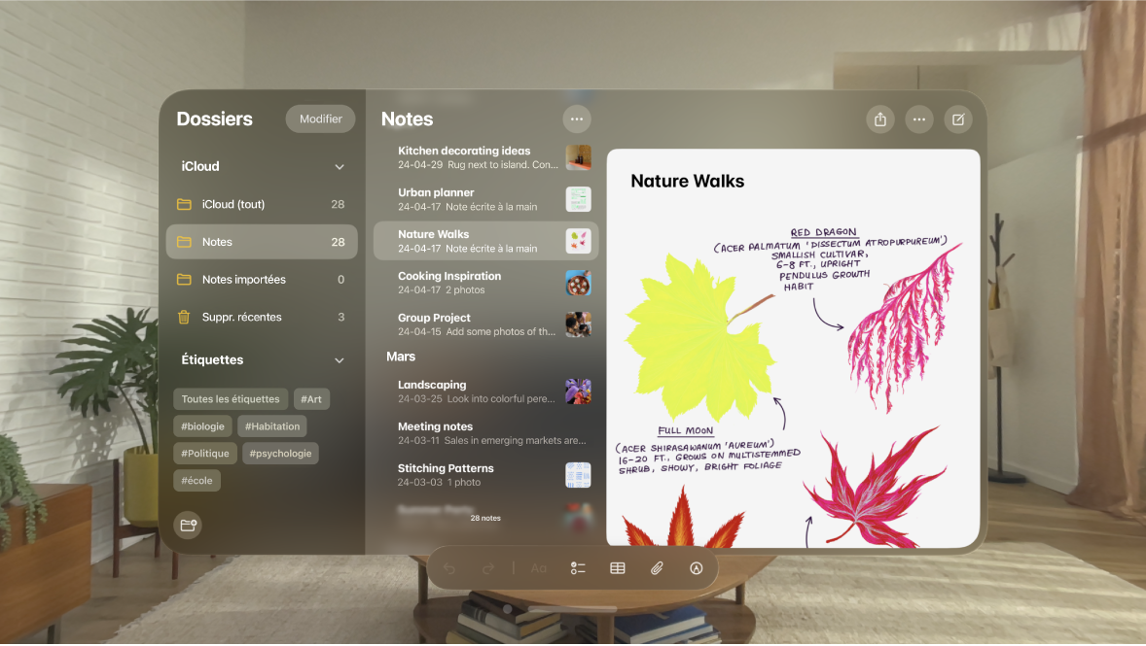Select Toutes les étiquettes tag
This screenshot has height=646, width=1146.
click(231, 399)
